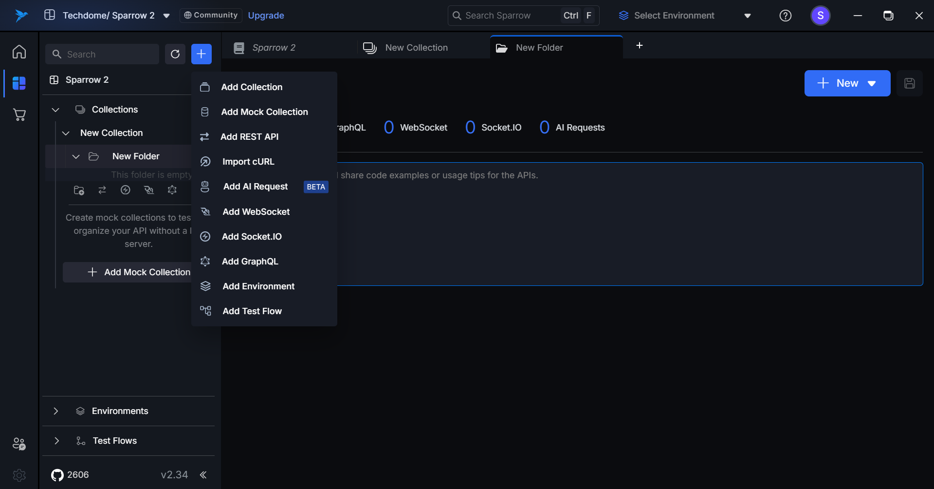Switch to the New Collection tab
934x489 pixels.
click(416, 48)
